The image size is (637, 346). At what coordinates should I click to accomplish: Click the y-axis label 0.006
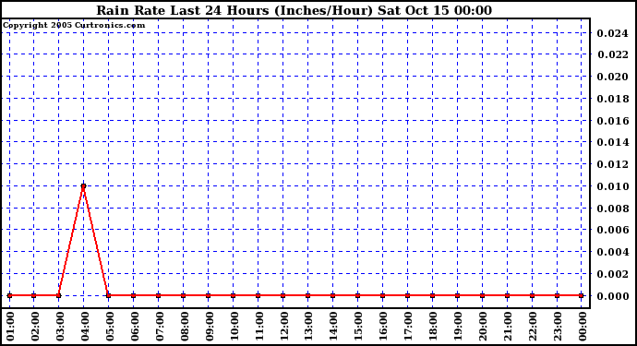[612, 230]
